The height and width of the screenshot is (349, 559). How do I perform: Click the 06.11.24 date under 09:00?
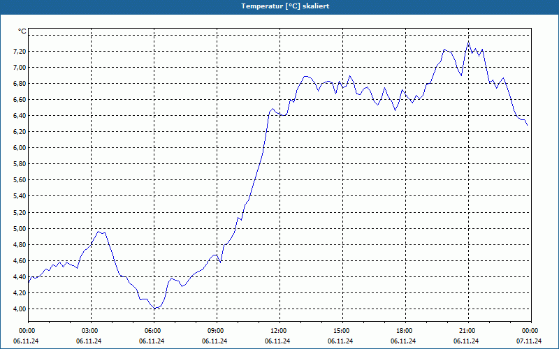coord(215,341)
